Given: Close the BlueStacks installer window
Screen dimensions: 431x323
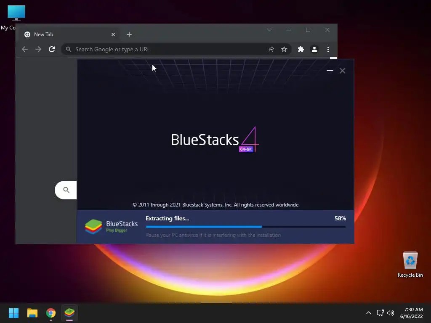Looking at the screenshot, I should click(342, 71).
